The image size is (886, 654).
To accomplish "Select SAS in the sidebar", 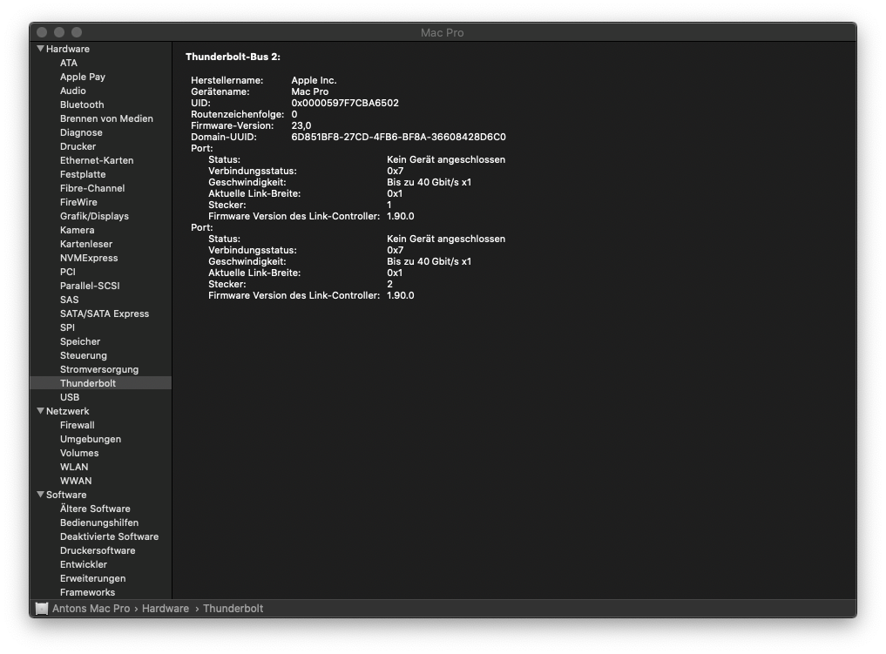I will click(70, 300).
